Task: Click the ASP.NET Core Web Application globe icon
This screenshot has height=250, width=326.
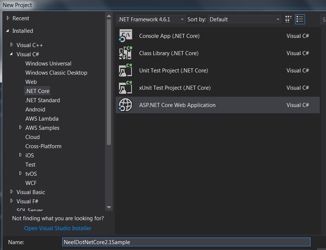Action: pos(125,105)
